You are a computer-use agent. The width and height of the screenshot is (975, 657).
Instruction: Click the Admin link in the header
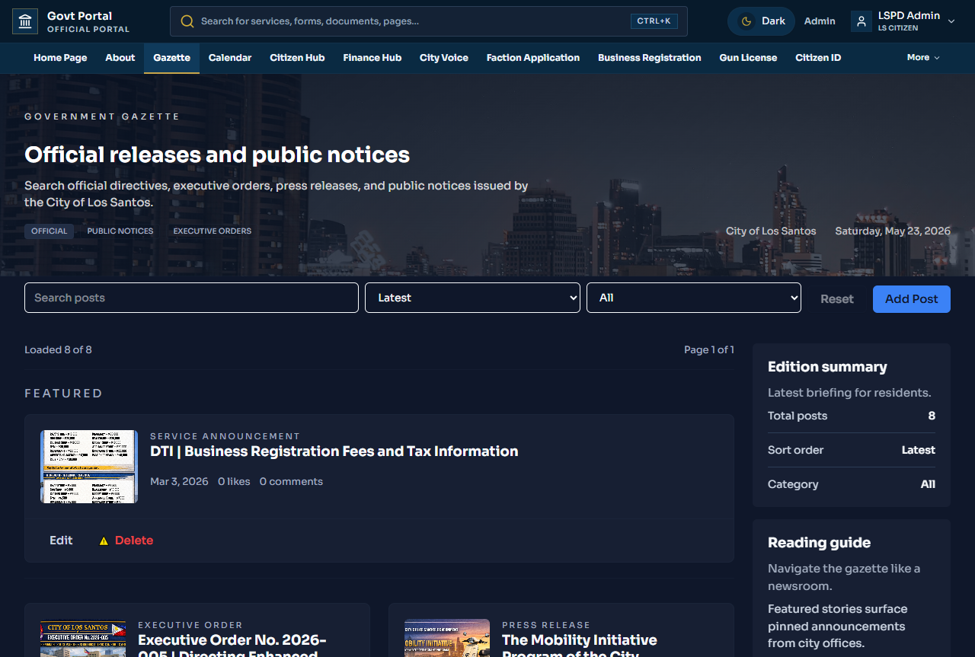(x=820, y=21)
